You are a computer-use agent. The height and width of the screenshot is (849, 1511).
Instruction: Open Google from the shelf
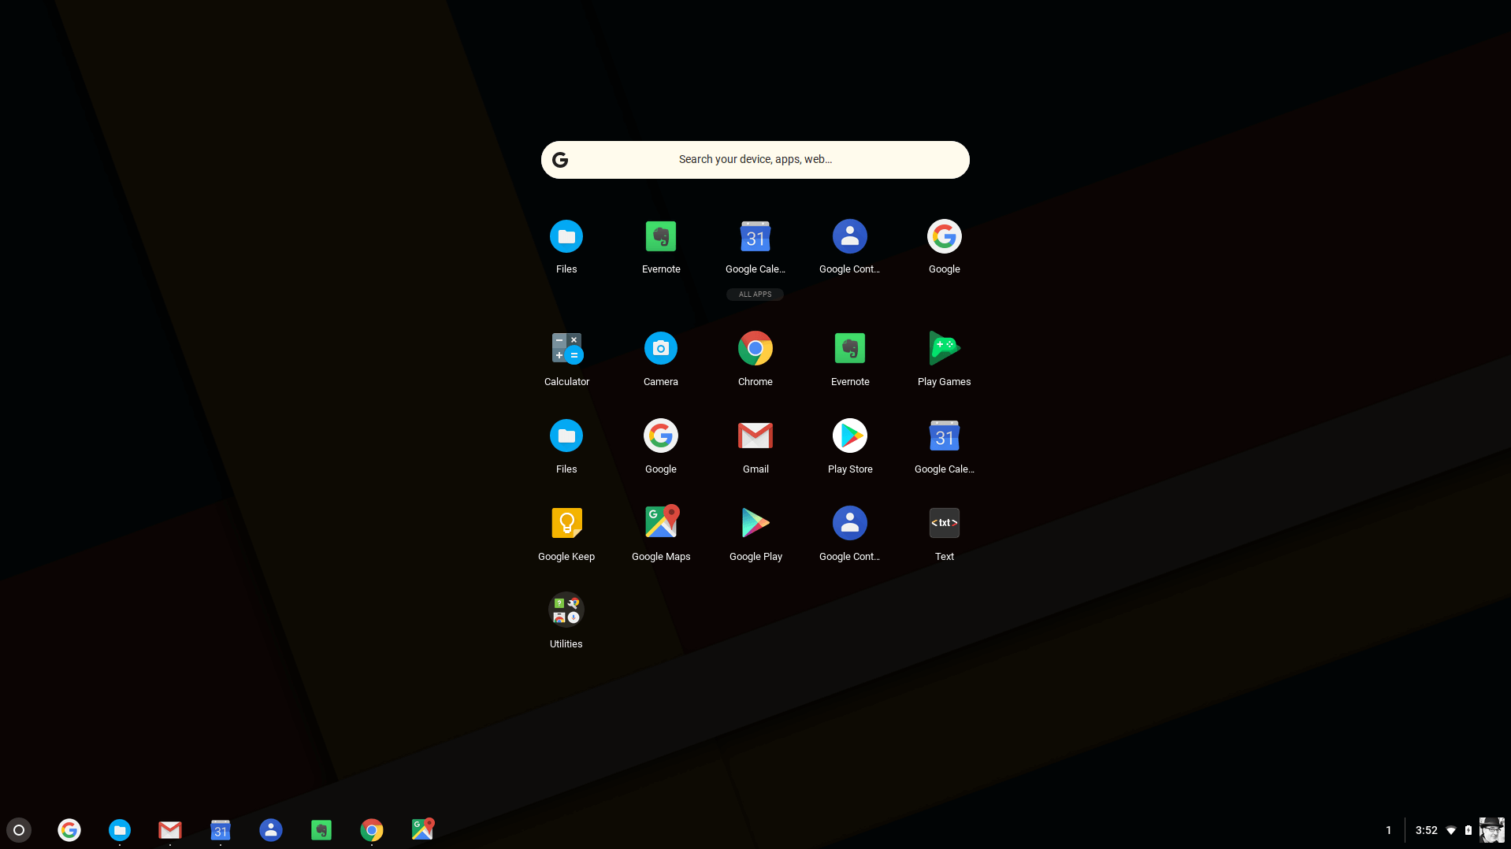pyautogui.click(x=69, y=830)
